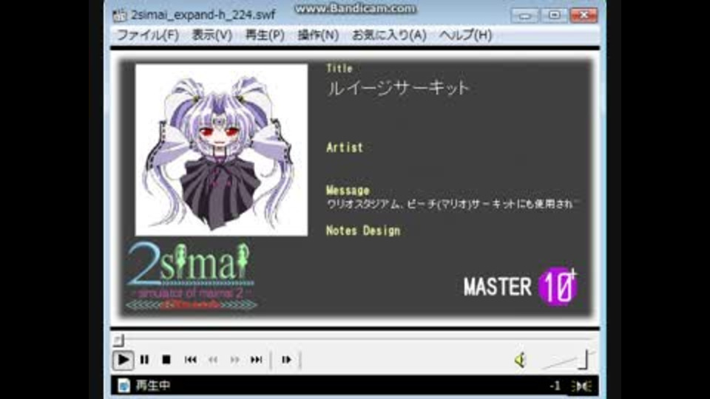Screen dimensions: 710x399
Task: Click the window title bar app icon
Action: pyautogui.click(x=120, y=15)
